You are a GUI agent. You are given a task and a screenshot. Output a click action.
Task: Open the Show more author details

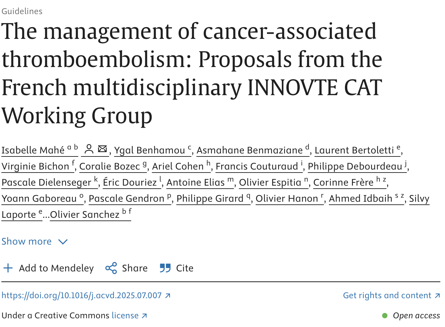(27, 241)
